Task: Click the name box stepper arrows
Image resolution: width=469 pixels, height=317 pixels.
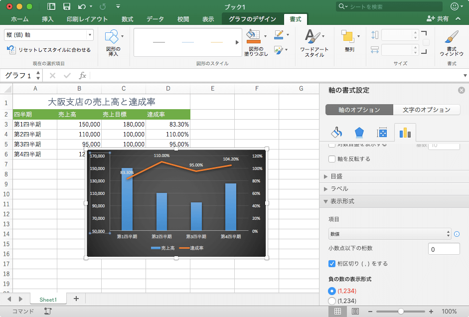Action: (38, 75)
